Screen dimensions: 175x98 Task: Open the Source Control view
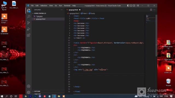(28, 23)
